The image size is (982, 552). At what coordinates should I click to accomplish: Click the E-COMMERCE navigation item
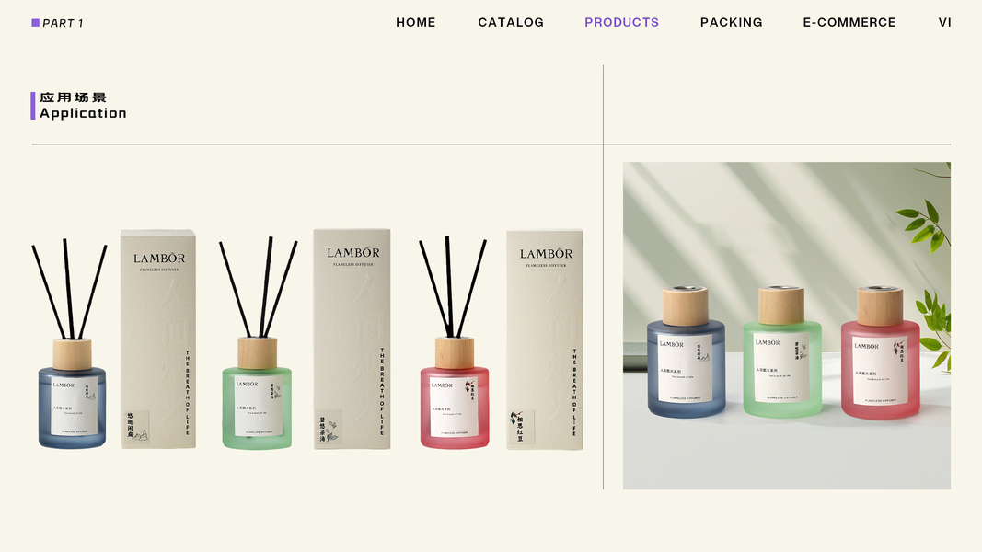tap(849, 22)
